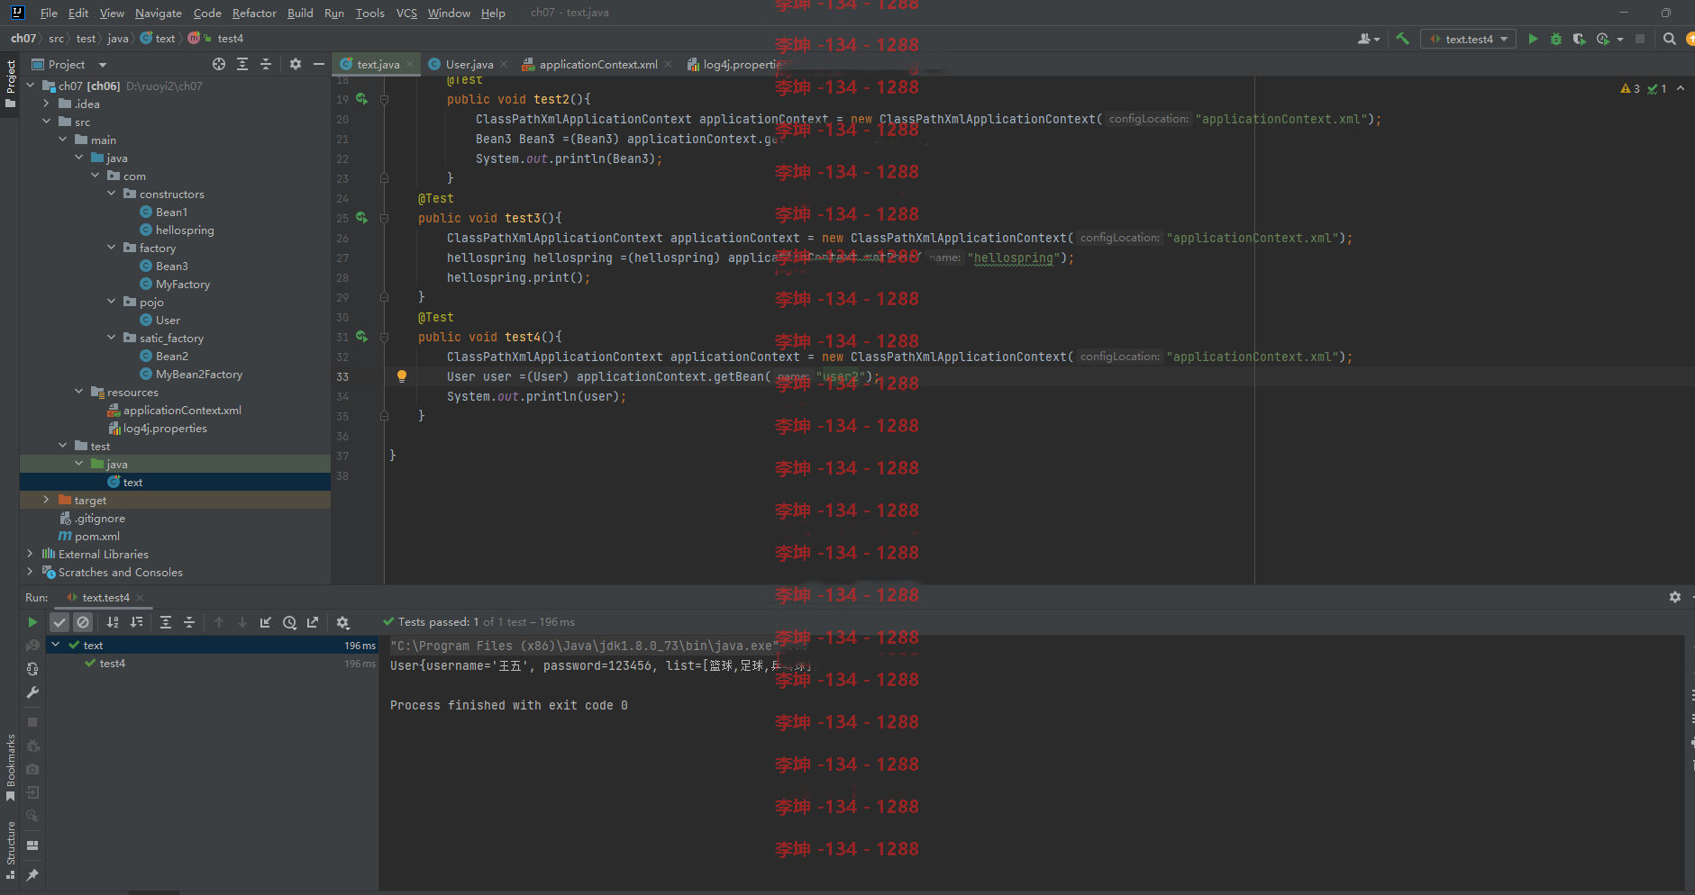The image size is (1695, 895).
Task: Expand the target folder
Action: [46, 500]
